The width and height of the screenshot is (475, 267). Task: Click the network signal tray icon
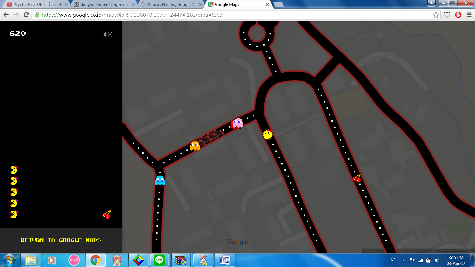coord(420,260)
